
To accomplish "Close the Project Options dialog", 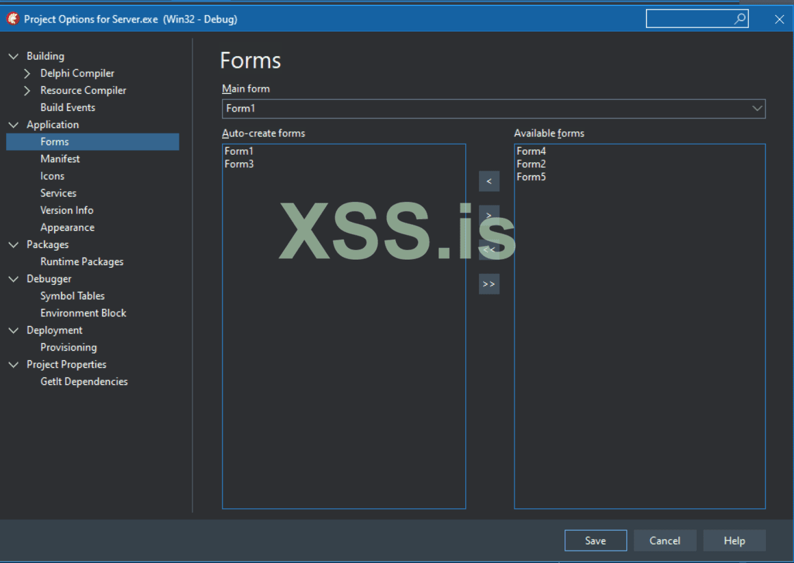I will point(780,19).
